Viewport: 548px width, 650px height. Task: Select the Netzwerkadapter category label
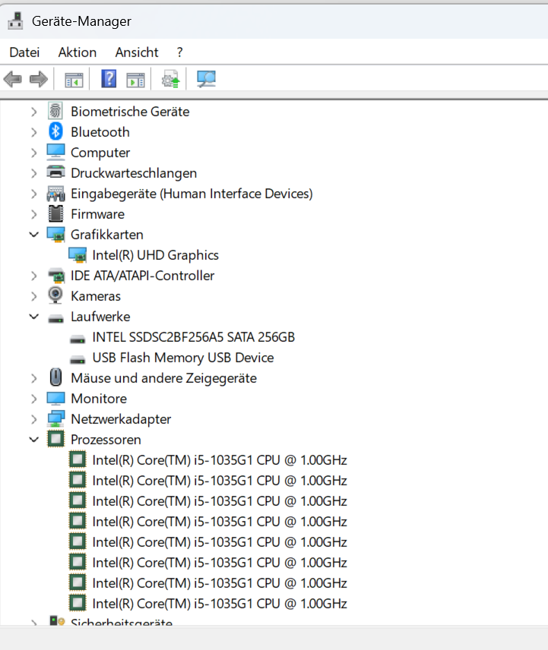click(x=121, y=419)
